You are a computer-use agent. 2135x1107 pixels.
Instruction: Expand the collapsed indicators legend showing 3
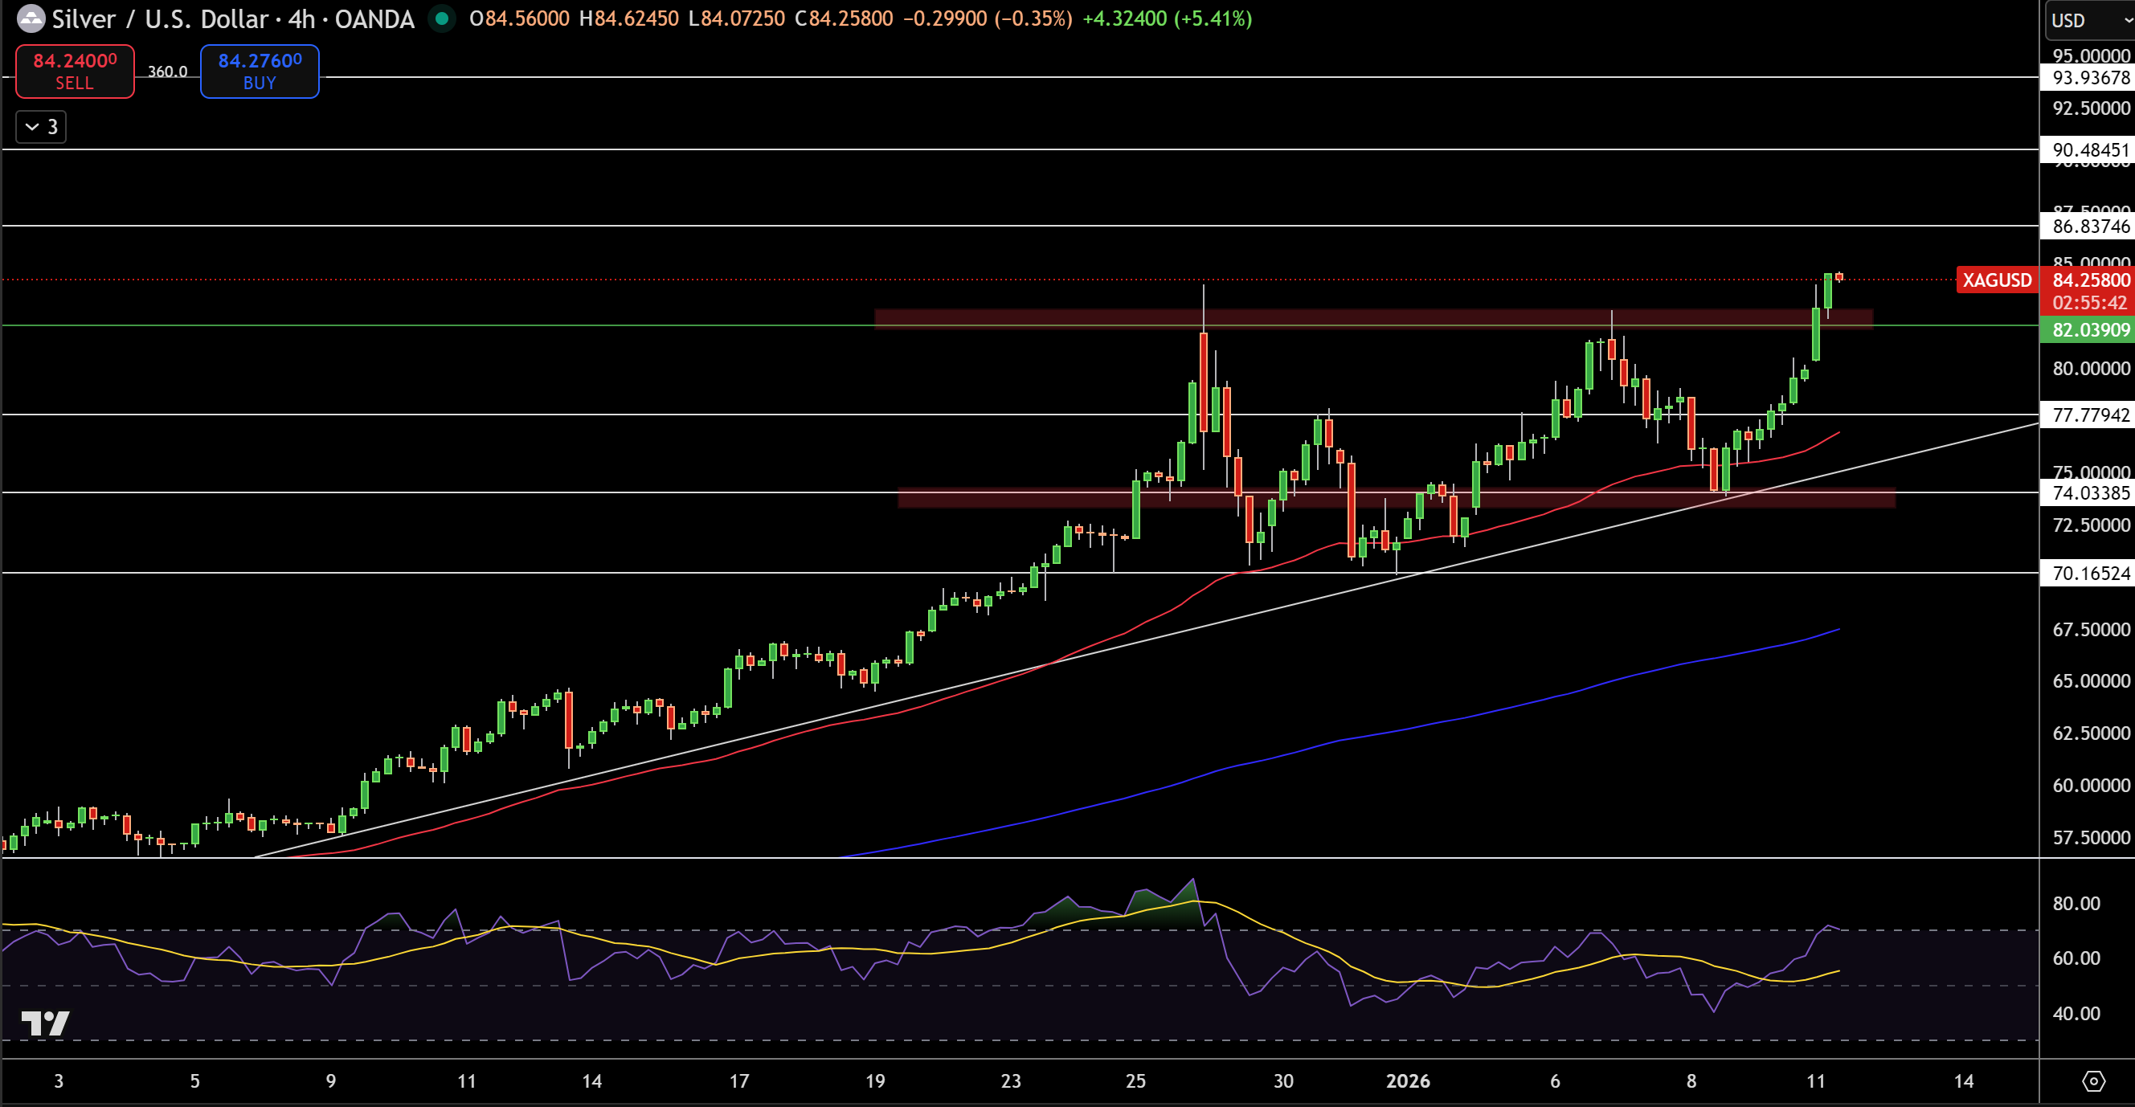41,127
